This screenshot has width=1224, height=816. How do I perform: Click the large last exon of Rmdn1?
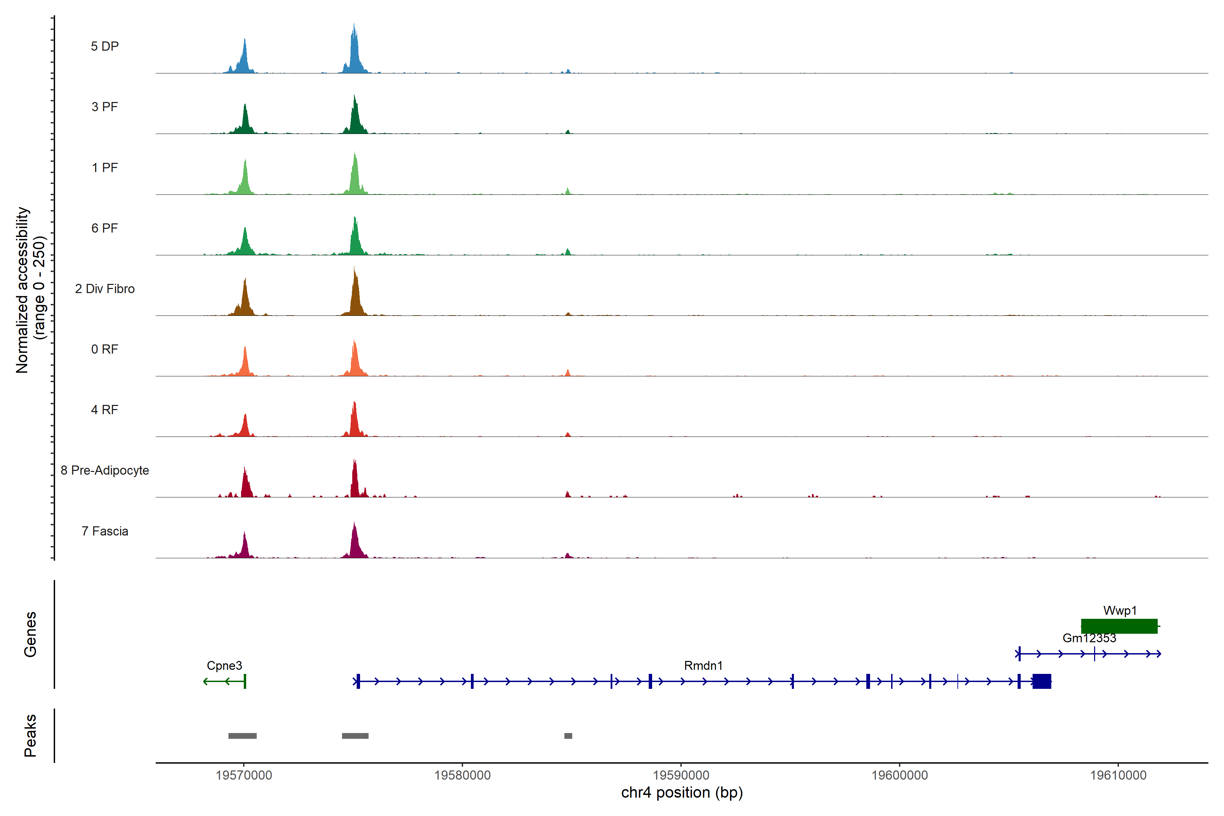tap(1041, 681)
